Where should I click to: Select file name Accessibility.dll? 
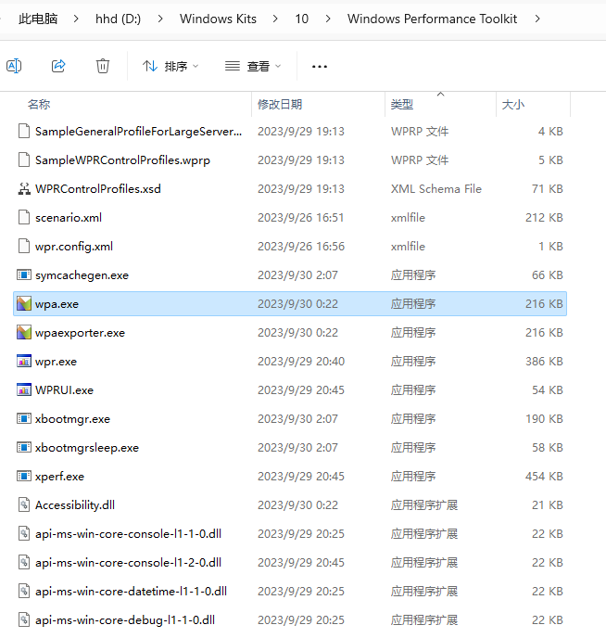pos(75,505)
